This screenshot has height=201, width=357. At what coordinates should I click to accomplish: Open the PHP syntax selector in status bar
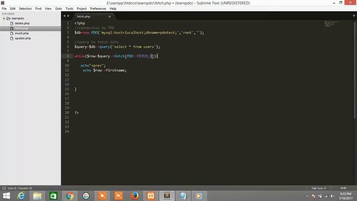point(344,188)
